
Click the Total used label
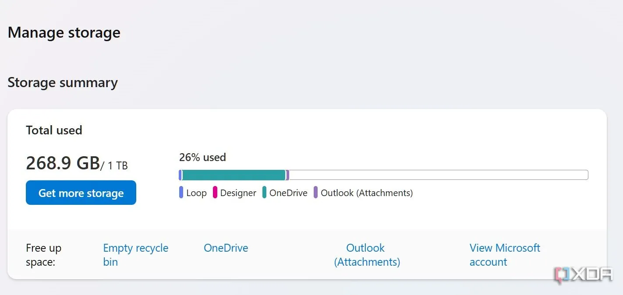(54, 130)
